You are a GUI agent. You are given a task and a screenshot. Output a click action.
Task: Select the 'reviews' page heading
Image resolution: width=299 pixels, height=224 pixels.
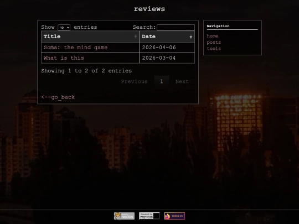[149, 9]
